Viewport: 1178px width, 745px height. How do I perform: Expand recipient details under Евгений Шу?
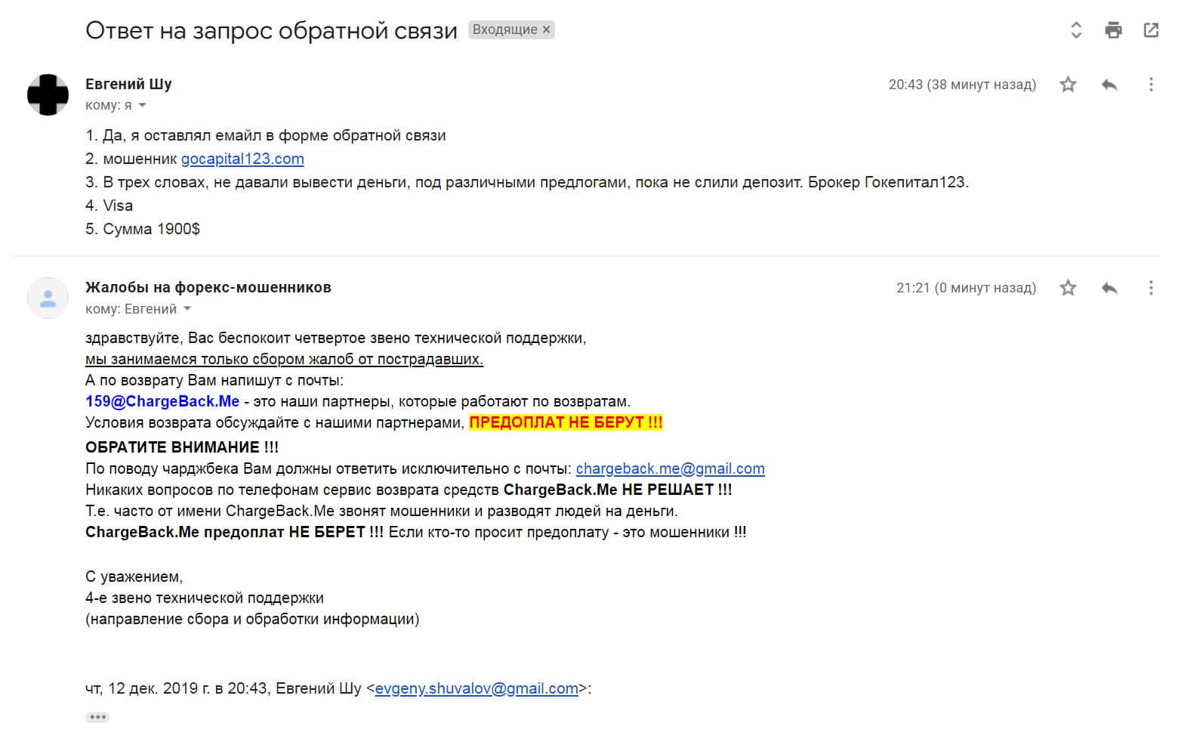[142, 106]
